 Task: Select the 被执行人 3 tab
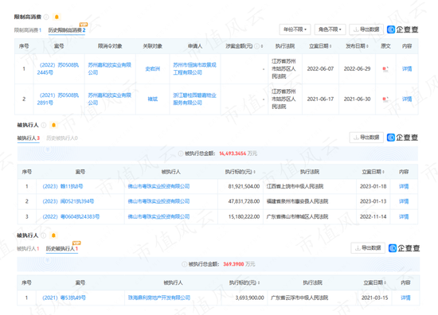29,138
